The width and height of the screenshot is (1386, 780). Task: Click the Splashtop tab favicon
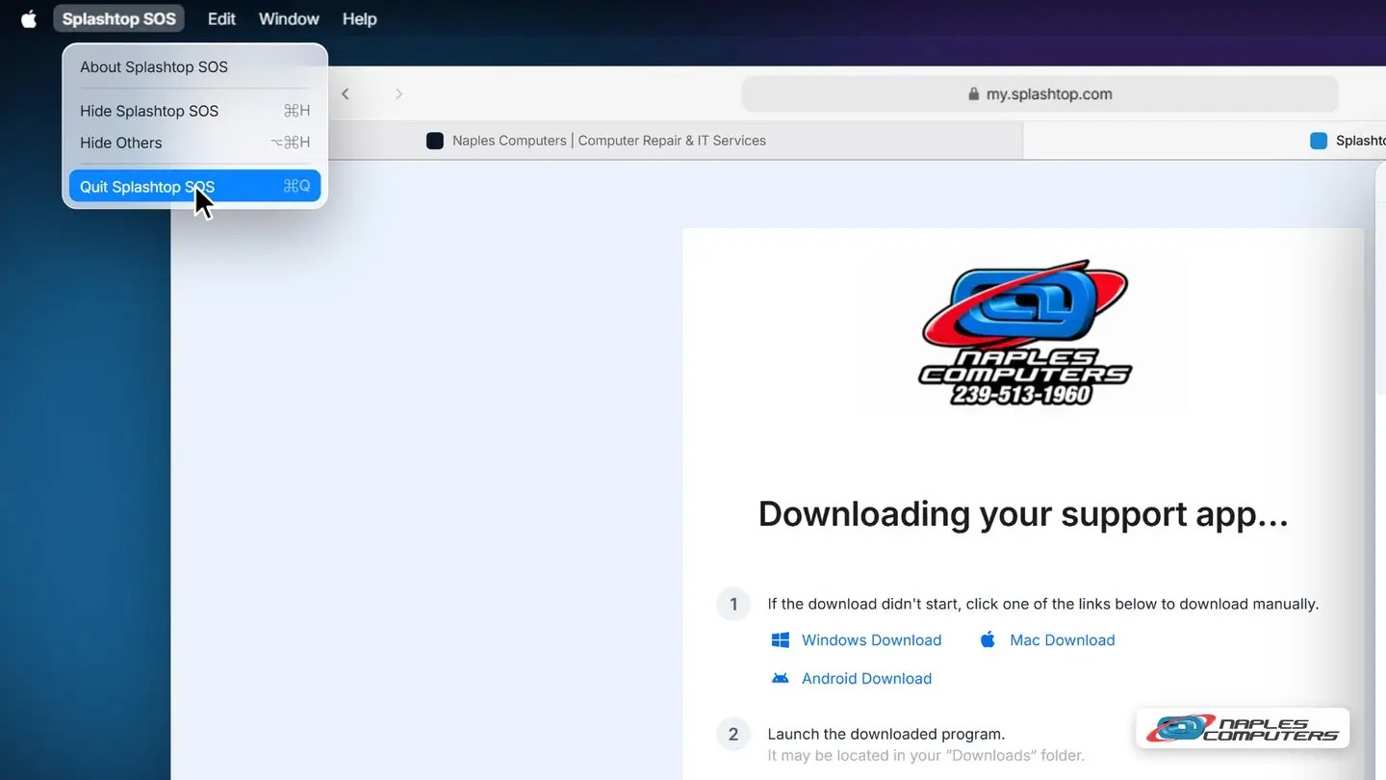click(1319, 141)
